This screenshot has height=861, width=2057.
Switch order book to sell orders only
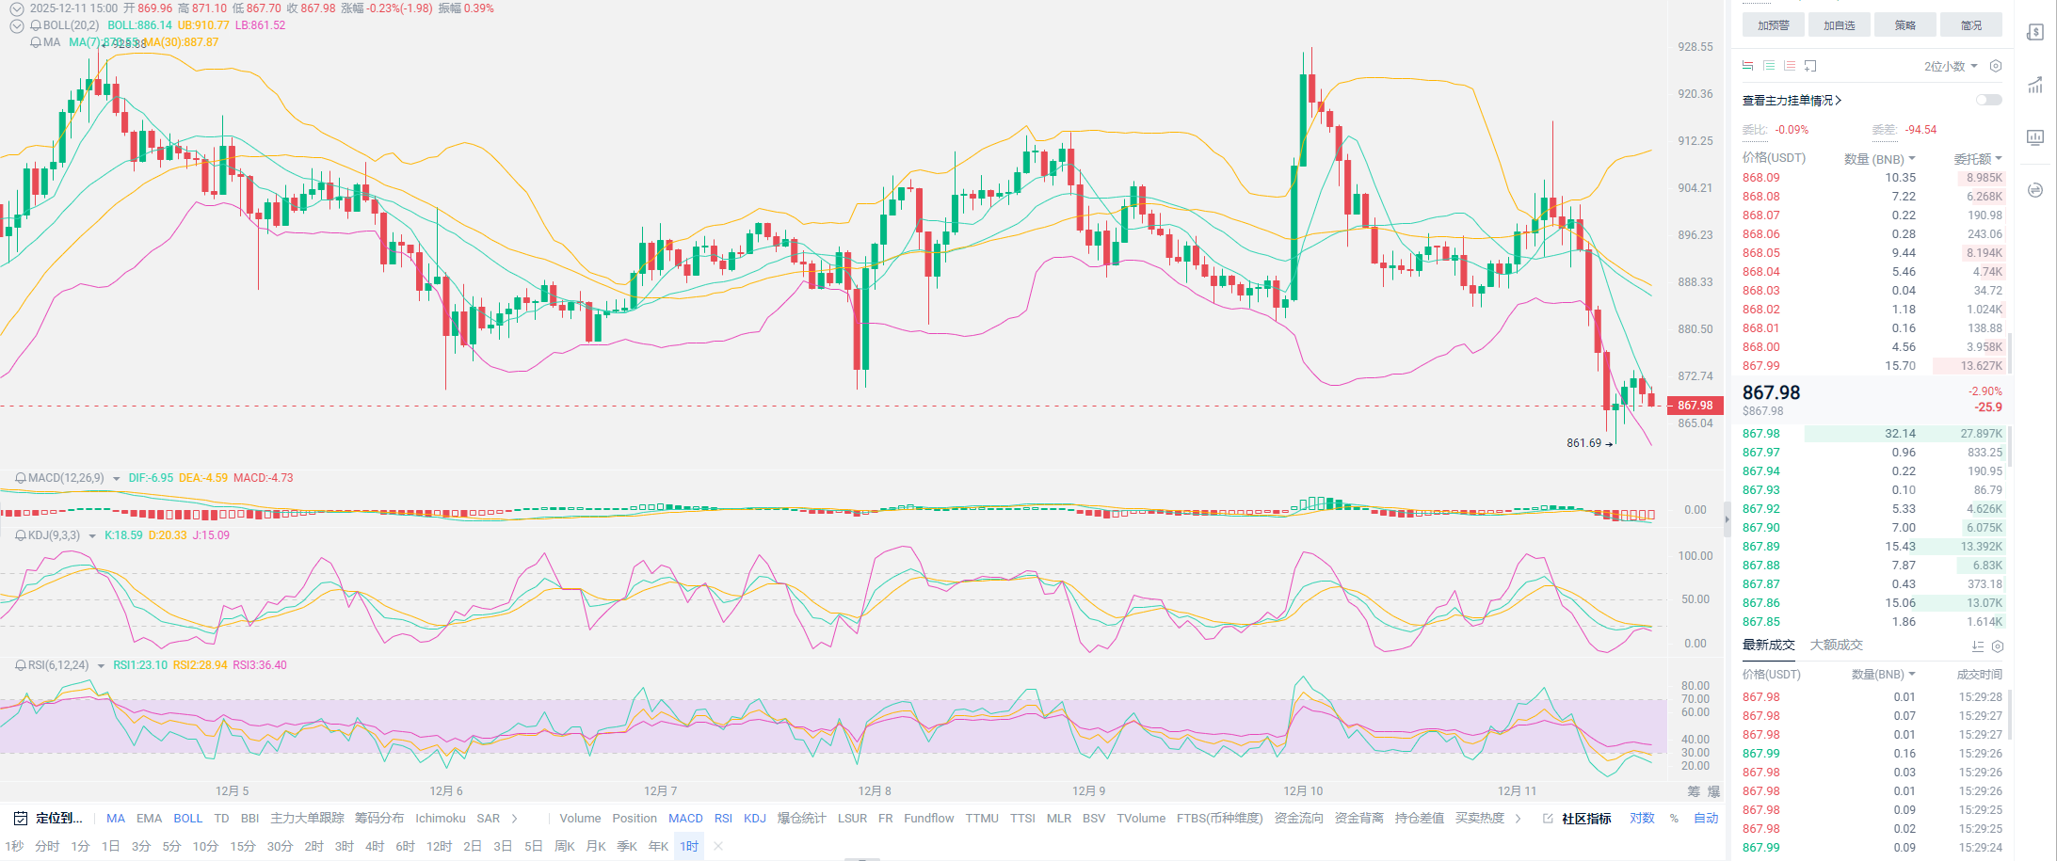coord(1790,66)
